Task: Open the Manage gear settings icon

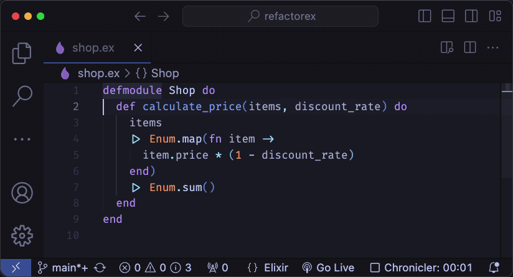Action: tap(22, 235)
